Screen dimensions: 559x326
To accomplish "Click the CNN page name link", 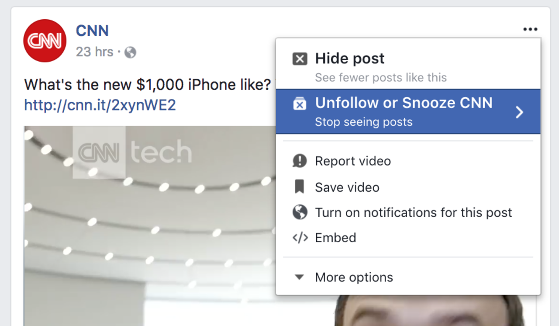I will point(92,31).
